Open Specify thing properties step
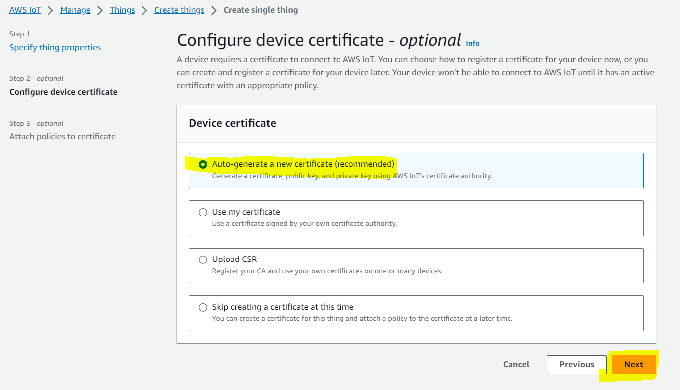Screen dimensions: 680x390 tap(55, 47)
